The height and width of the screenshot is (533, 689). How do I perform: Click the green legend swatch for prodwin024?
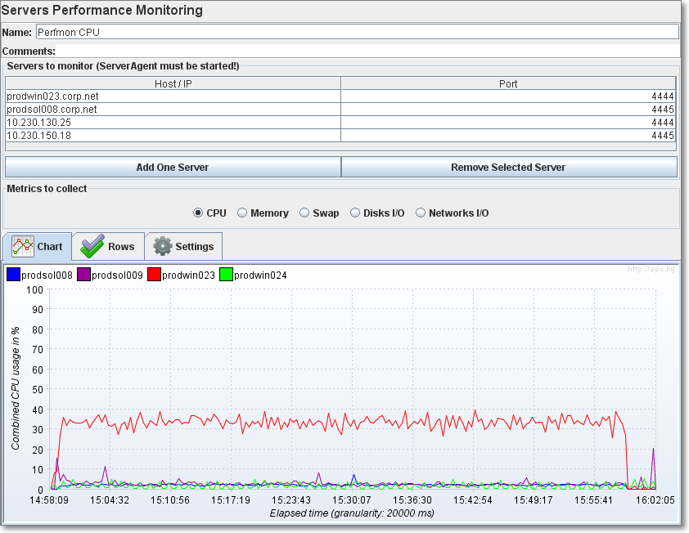click(226, 273)
